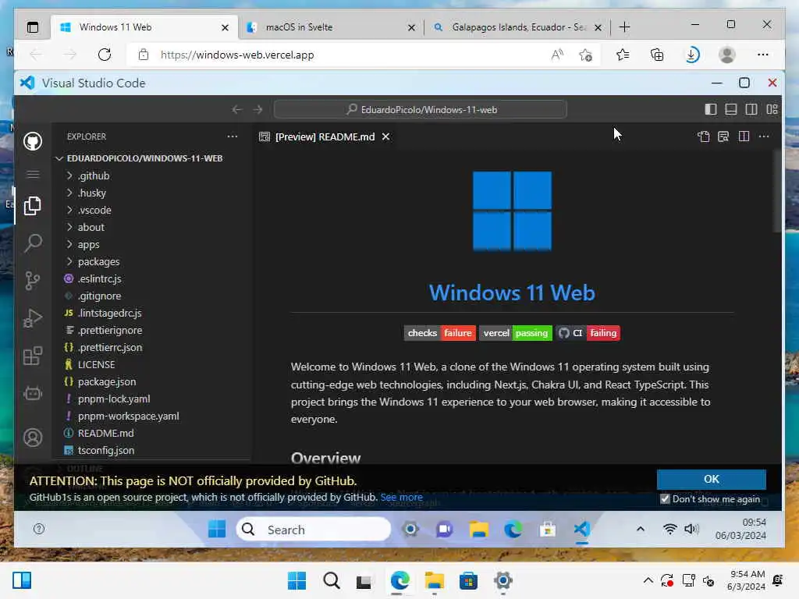Refresh the windows-web.vercel.app page
This screenshot has height=599, width=799.
(105, 55)
